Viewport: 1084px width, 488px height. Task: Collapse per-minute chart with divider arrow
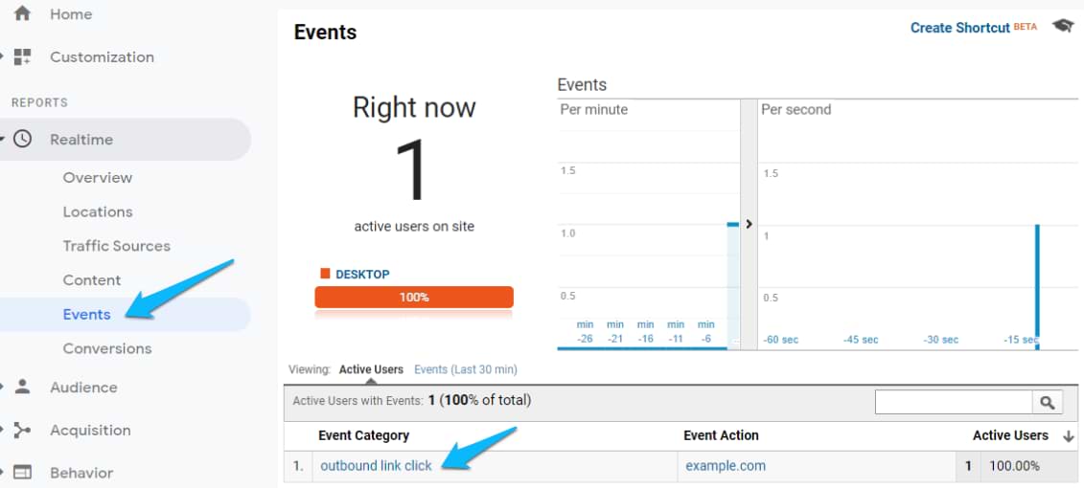[749, 224]
